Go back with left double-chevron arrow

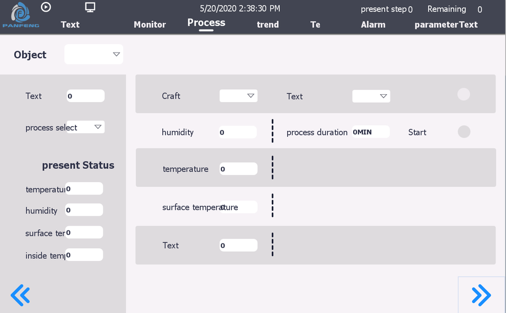[21, 295]
